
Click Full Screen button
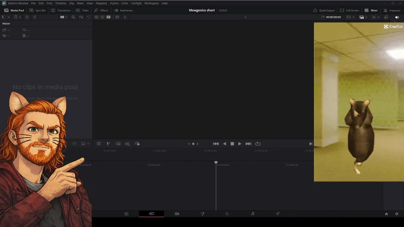[x=349, y=10]
